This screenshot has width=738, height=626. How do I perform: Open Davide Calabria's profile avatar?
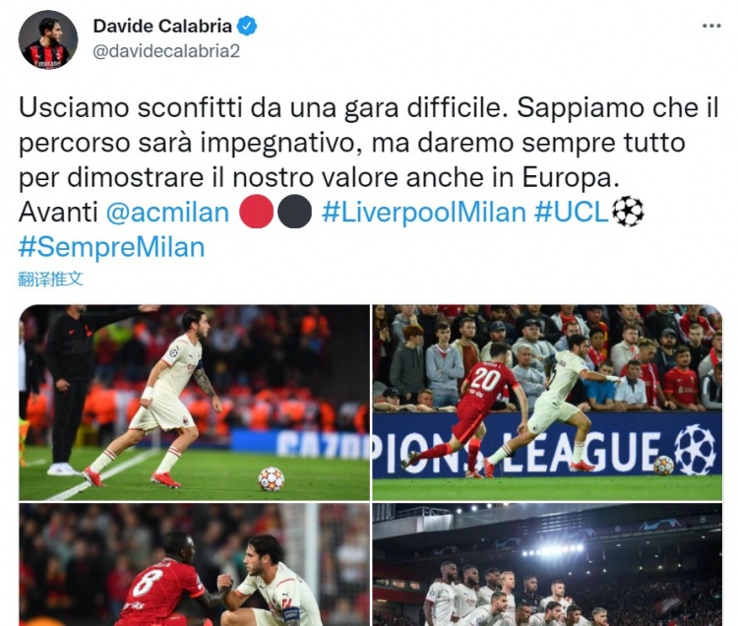coord(47,39)
